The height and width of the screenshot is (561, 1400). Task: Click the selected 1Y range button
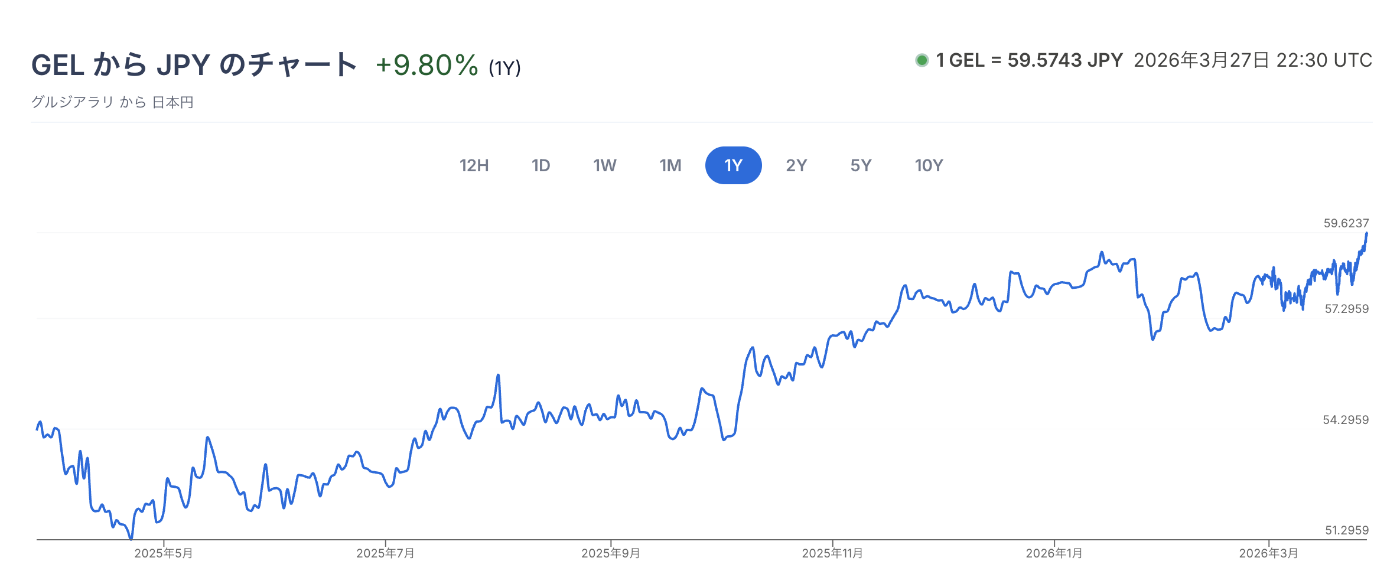click(733, 165)
